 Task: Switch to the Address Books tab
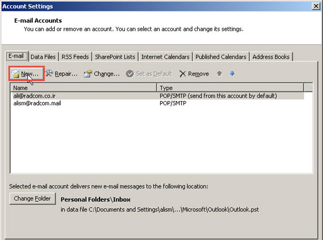[272, 57]
